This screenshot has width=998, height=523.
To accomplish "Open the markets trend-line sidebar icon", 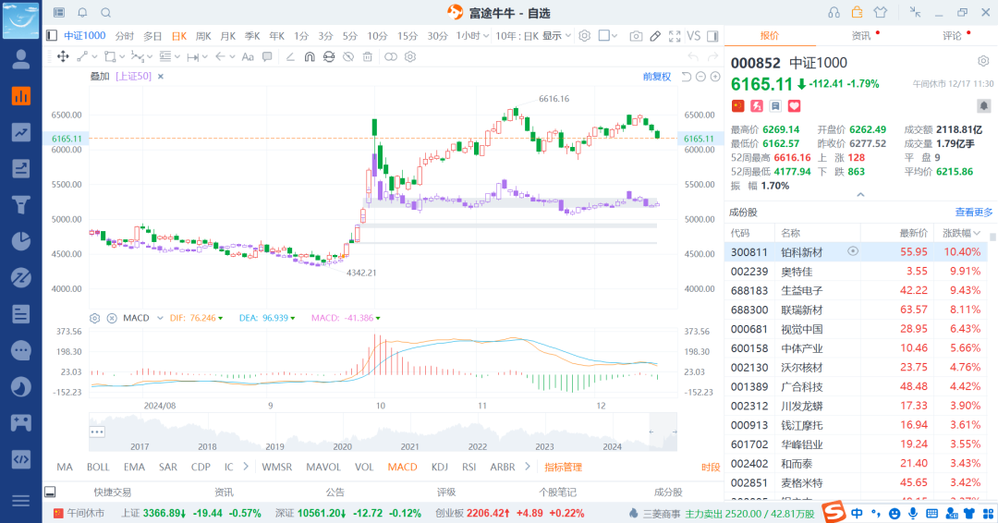I will 21,132.
